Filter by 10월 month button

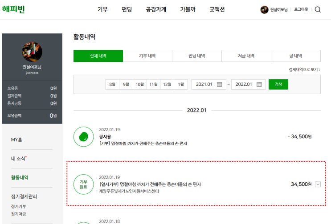(x=140, y=84)
